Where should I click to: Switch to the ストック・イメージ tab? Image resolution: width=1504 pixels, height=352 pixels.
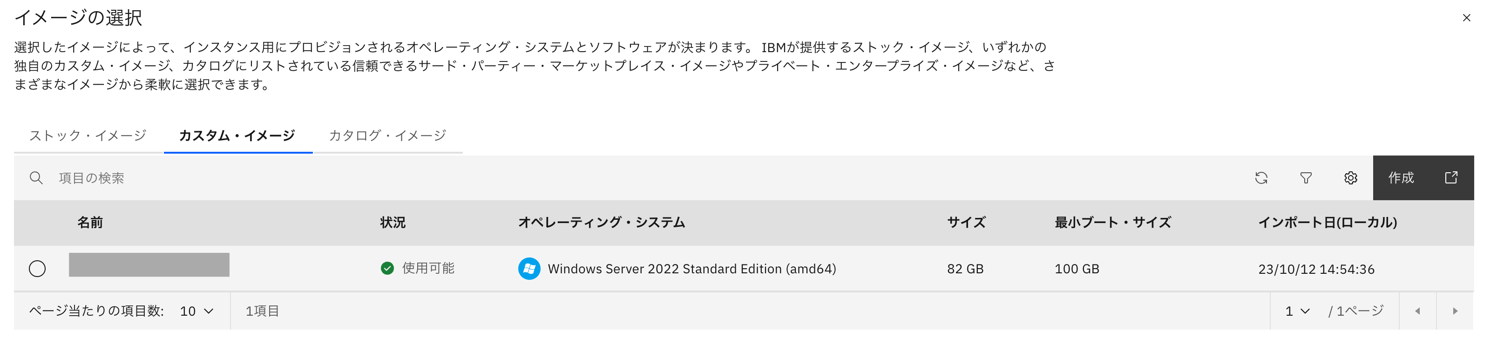88,135
